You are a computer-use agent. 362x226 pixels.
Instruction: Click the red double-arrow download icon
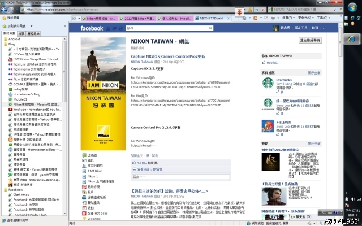239,12
